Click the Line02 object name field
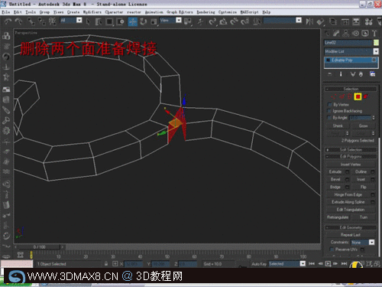Viewport: 382px width, 287px height. (x=348, y=43)
